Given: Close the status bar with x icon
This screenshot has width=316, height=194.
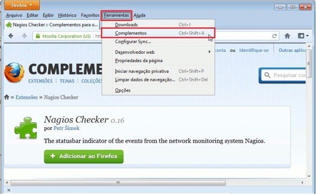Looking at the screenshot, I should 8,190.
